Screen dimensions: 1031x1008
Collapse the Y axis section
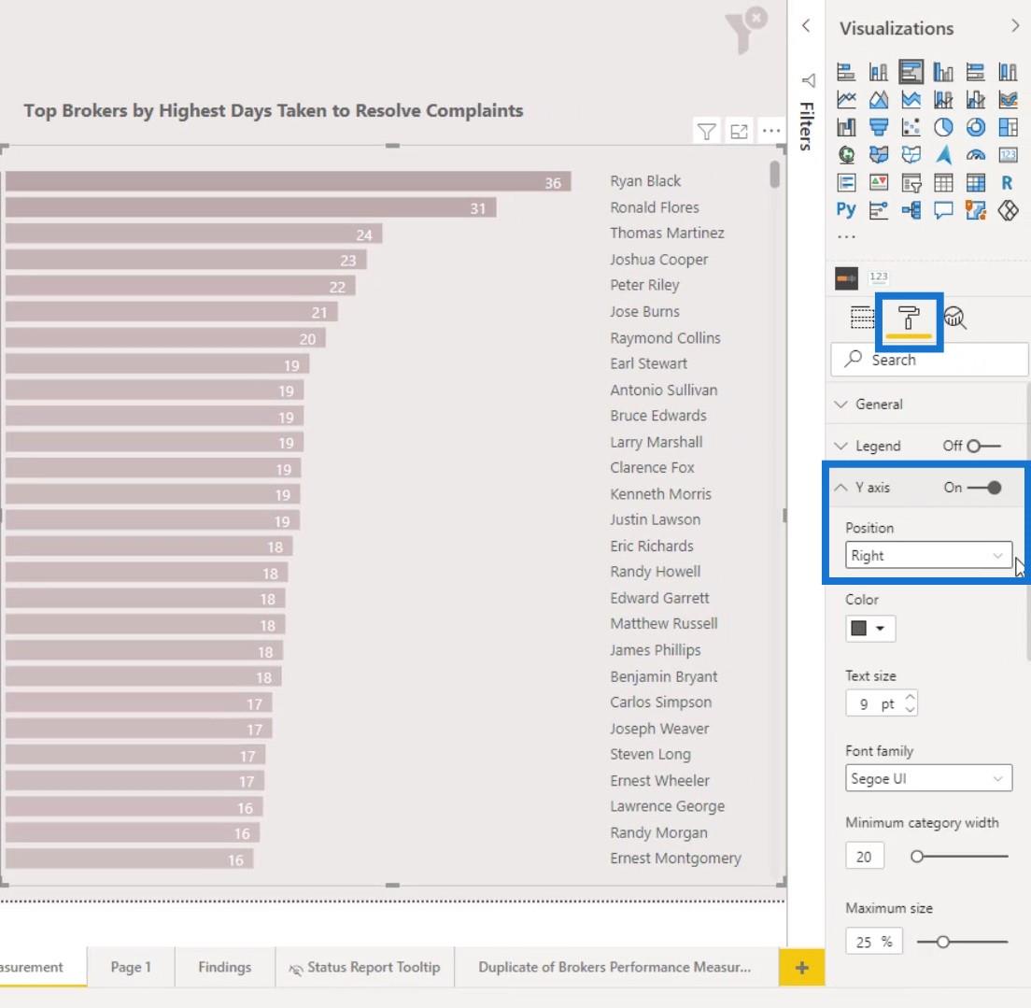point(840,488)
